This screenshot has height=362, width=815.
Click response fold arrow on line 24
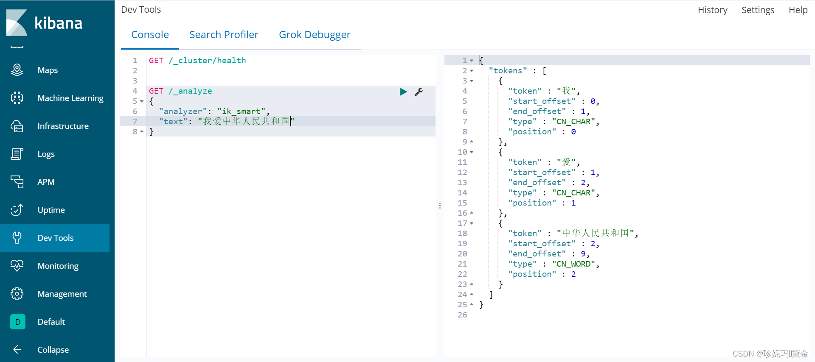(x=472, y=294)
